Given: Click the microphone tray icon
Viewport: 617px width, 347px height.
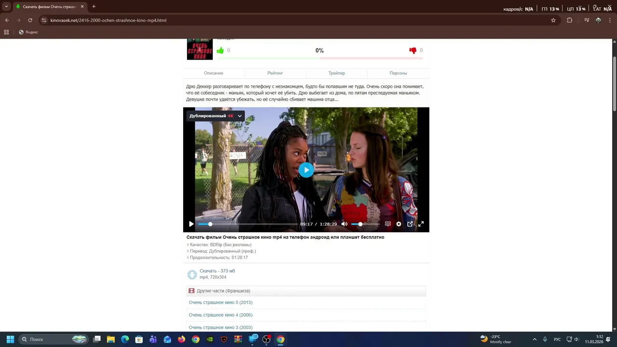Looking at the screenshot, I should coord(545,339).
